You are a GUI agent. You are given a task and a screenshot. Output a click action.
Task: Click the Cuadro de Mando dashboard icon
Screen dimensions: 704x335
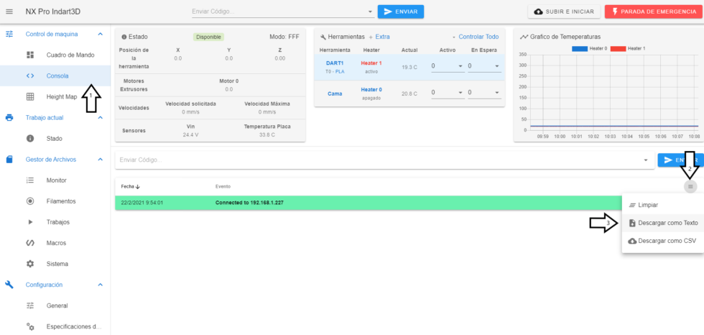[30, 55]
